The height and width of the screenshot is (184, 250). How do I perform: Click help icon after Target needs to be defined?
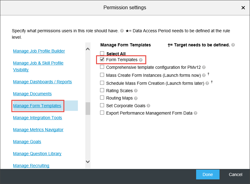tap(233, 45)
